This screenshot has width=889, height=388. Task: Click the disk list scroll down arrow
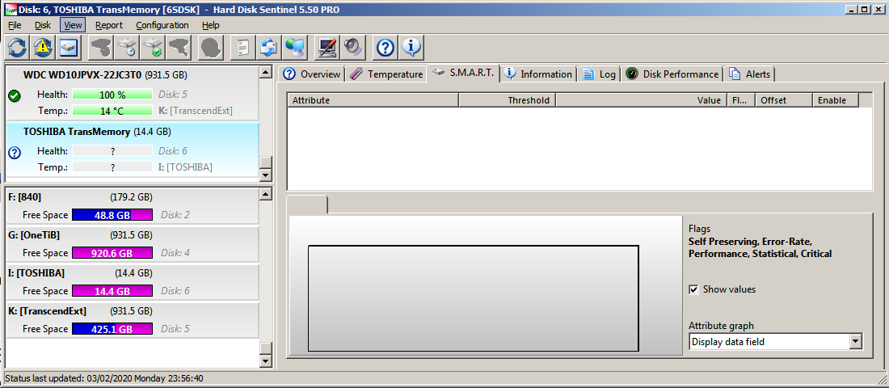coord(265,175)
